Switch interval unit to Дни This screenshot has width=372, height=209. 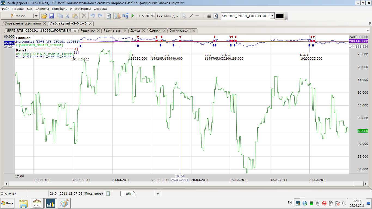click(175, 16)
